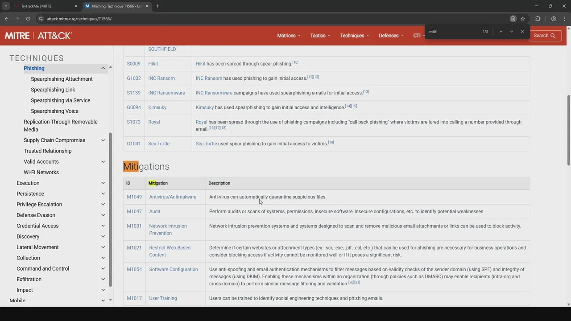Open Spearphishing Voice in sidebar
The height and width of the screenshot is (321, 571).
(x=54, y=111)
